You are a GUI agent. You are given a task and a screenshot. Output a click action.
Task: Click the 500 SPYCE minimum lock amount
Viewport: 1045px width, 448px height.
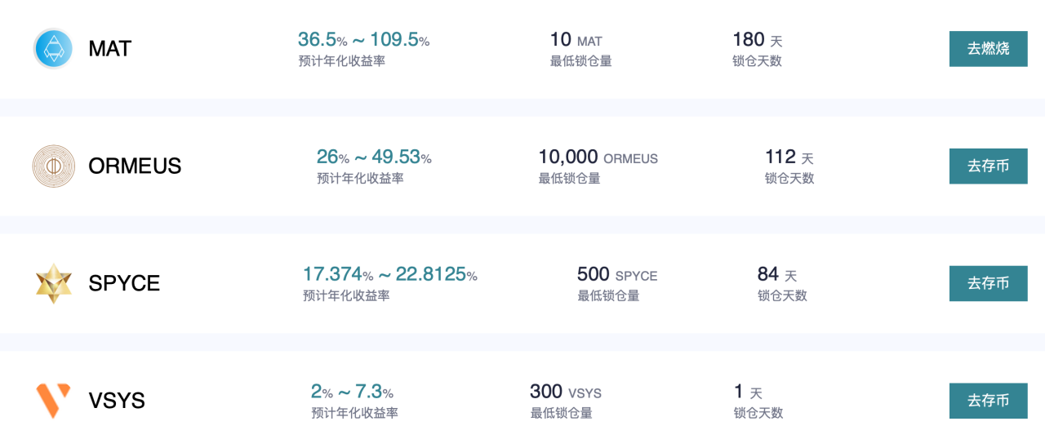(x=617, y=274)
